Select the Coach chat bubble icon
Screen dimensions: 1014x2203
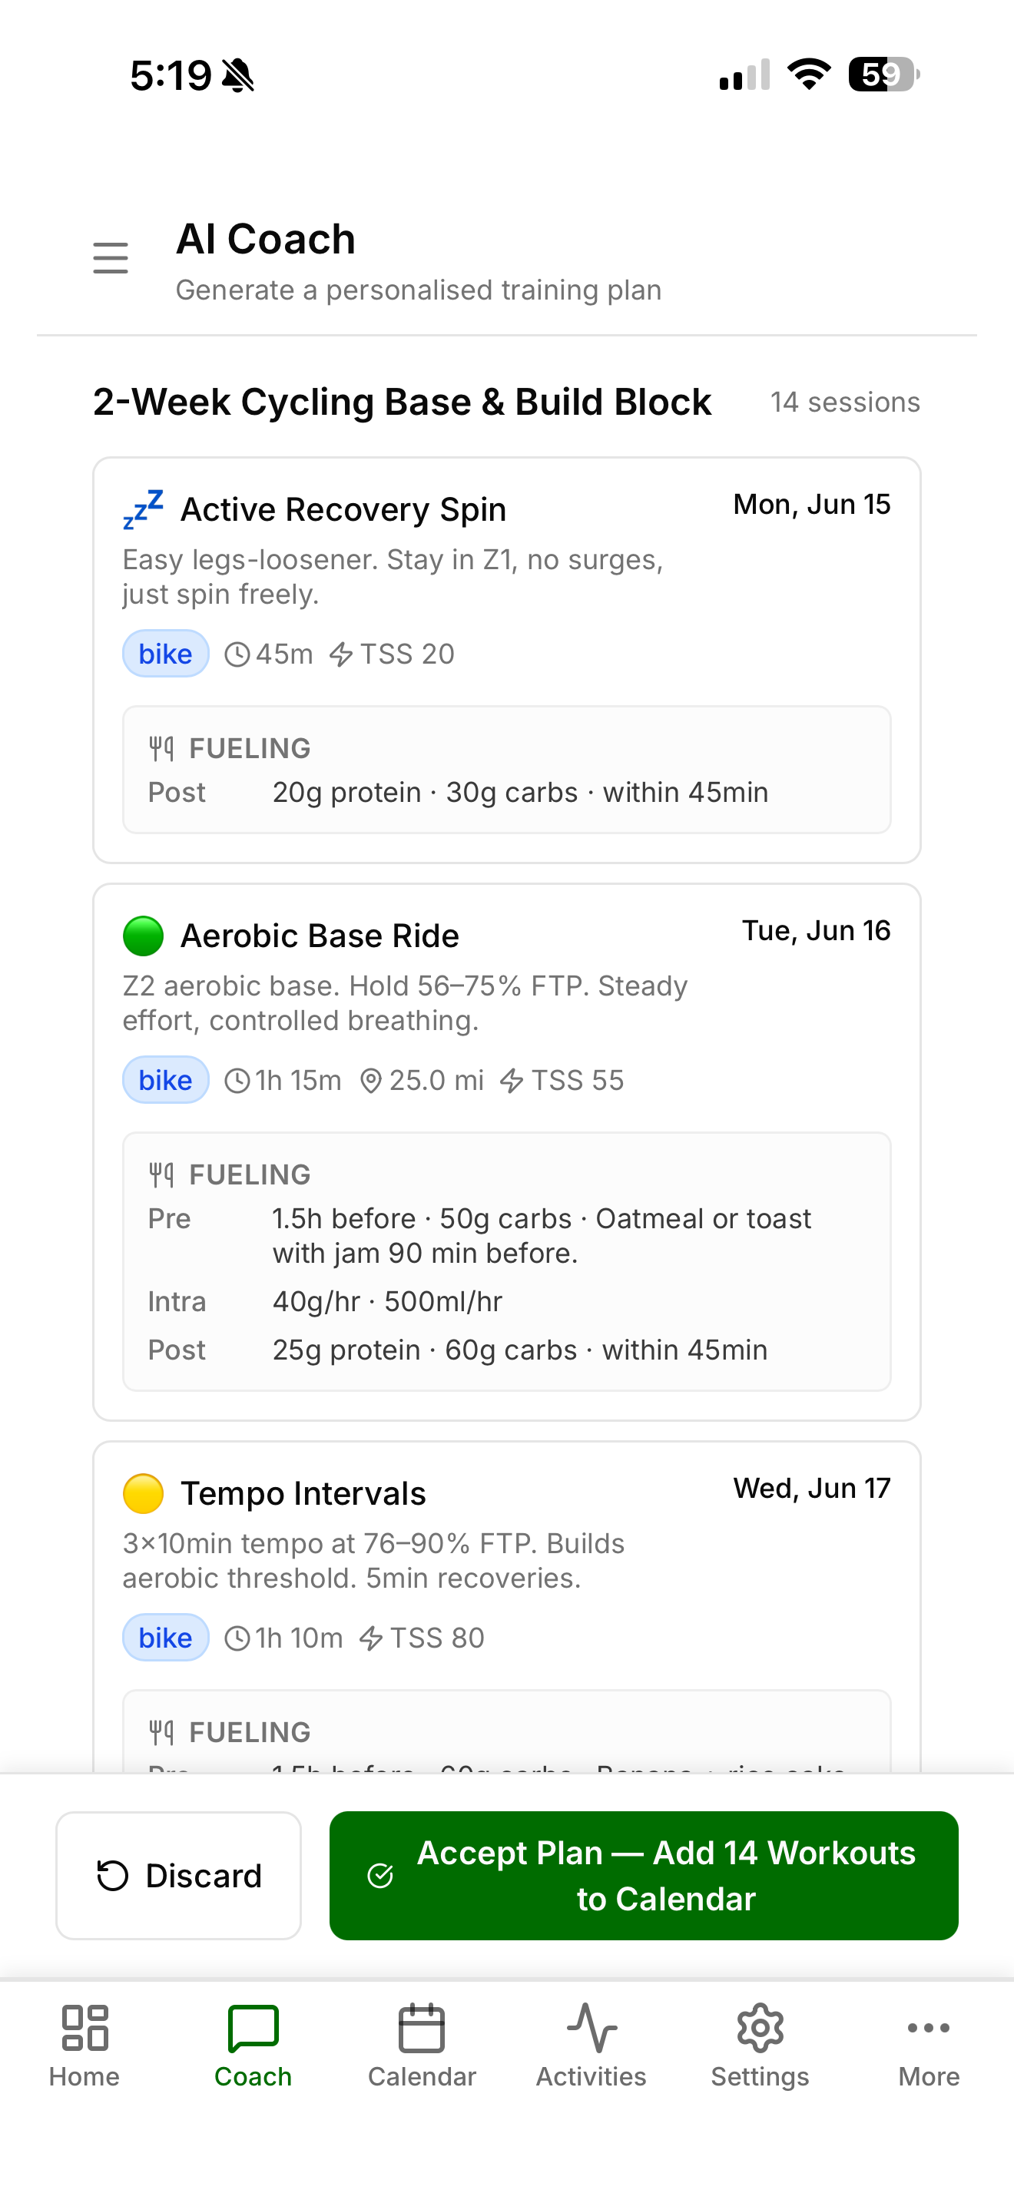point(253,2028)
